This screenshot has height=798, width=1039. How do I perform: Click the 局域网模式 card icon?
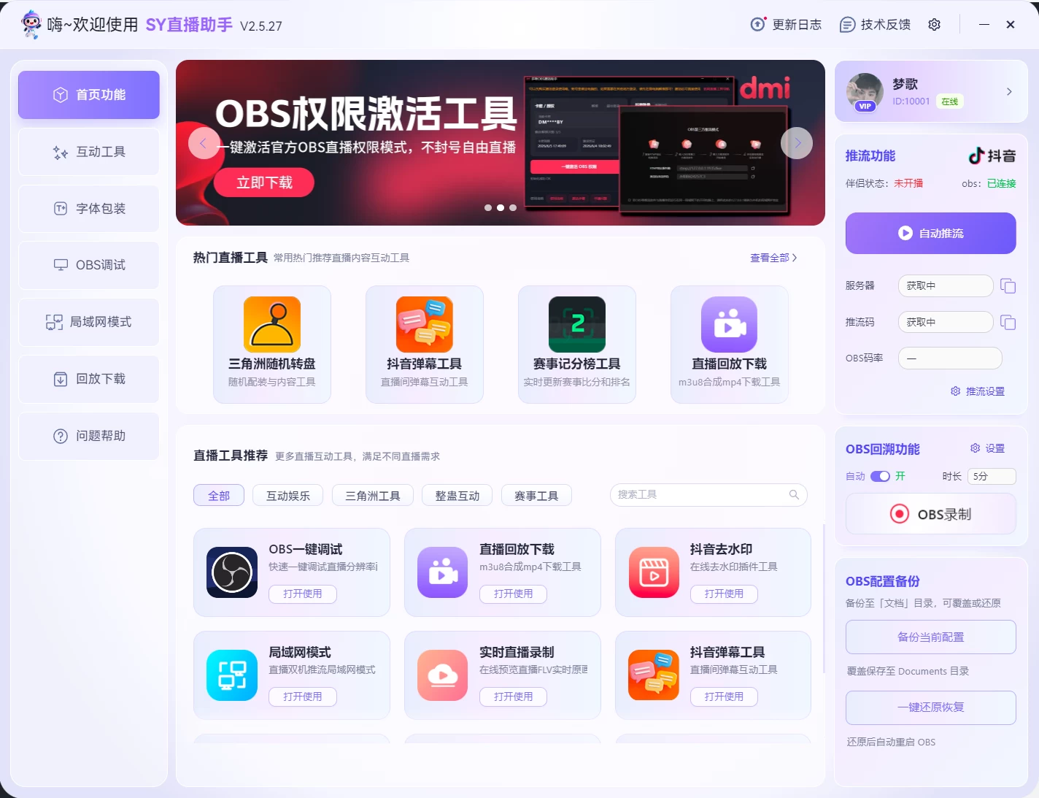[x=232, y=675]
